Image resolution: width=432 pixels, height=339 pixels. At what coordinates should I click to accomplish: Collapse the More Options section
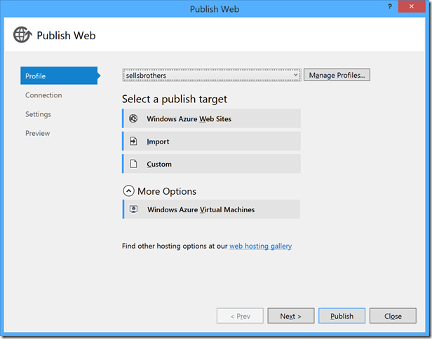click(128, 191)
